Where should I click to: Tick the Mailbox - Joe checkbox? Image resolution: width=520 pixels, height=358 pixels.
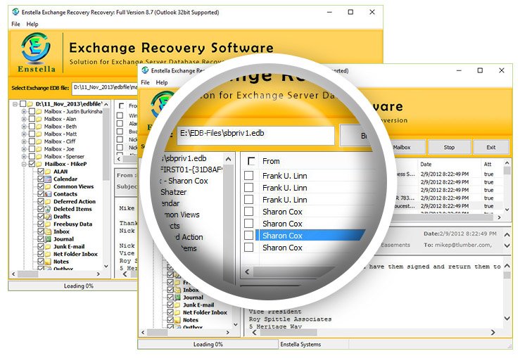point(32,149)
